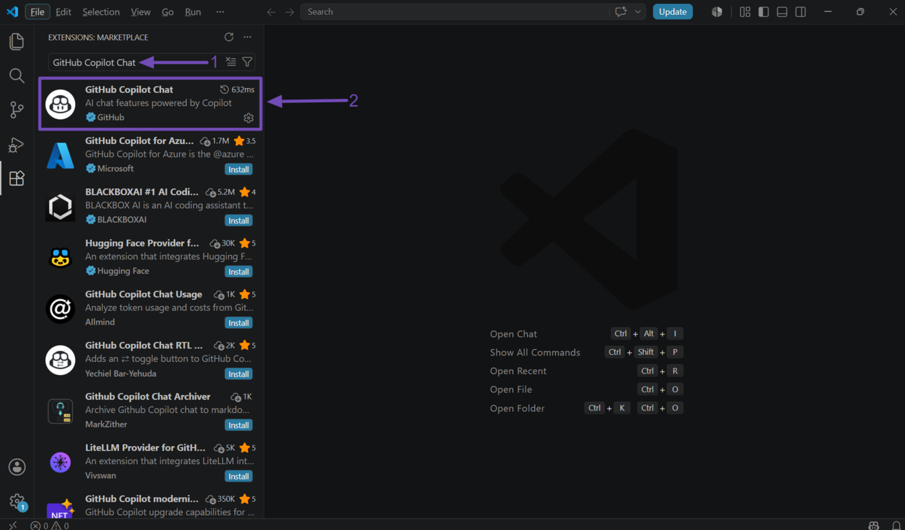Image resolution: width=905 pixels, height=530 pixels.
Task: Click the Open Folder welcome label
Action: [517, 408]
